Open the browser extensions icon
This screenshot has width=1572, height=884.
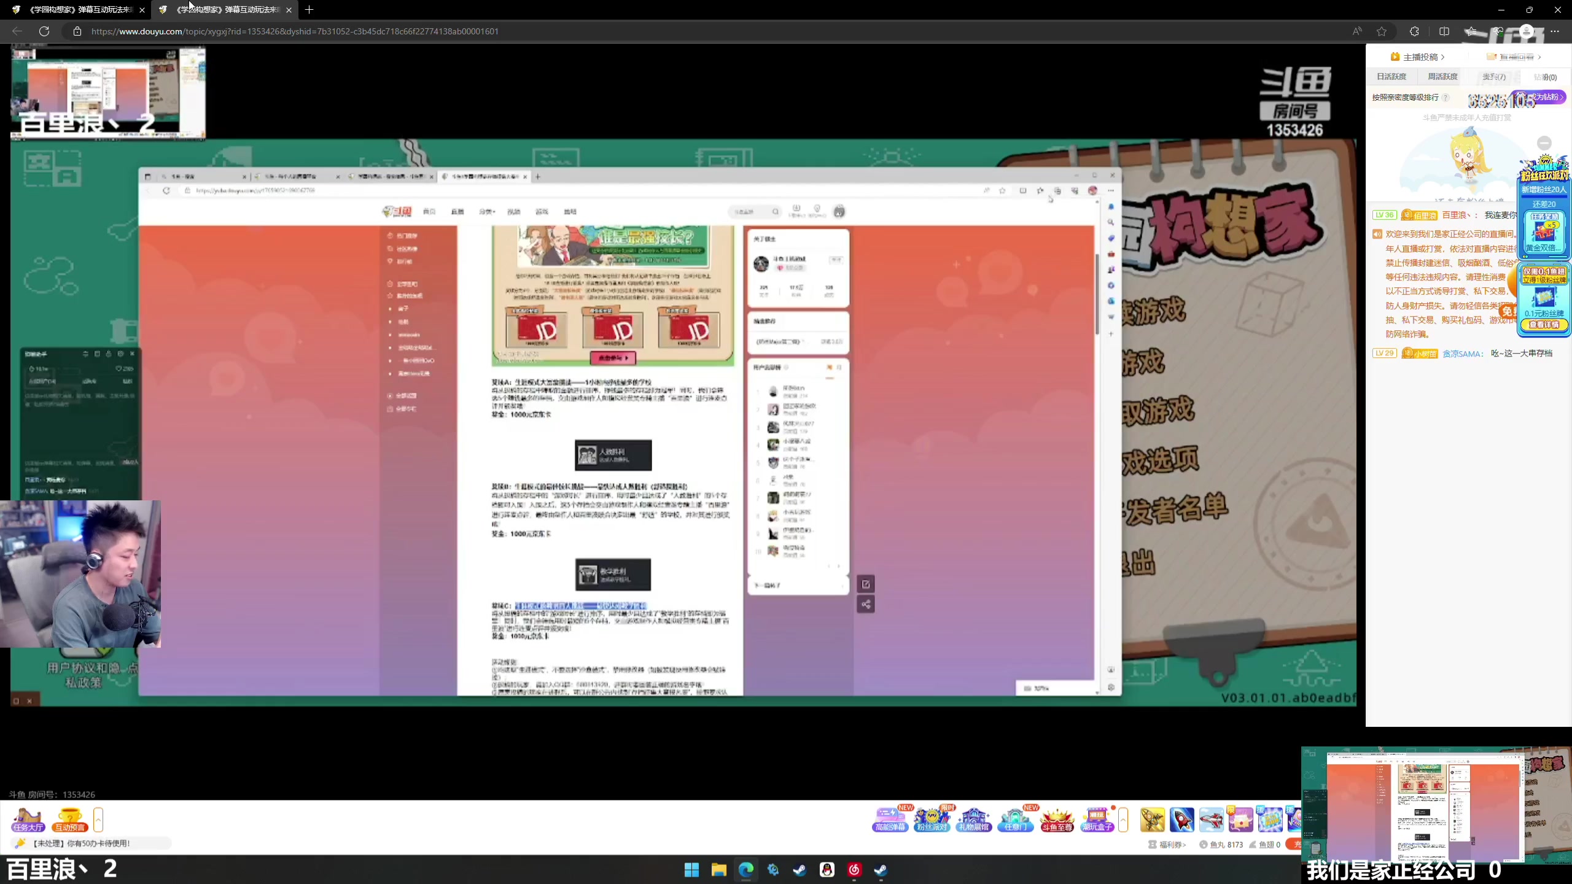(x=1414, y=31)
